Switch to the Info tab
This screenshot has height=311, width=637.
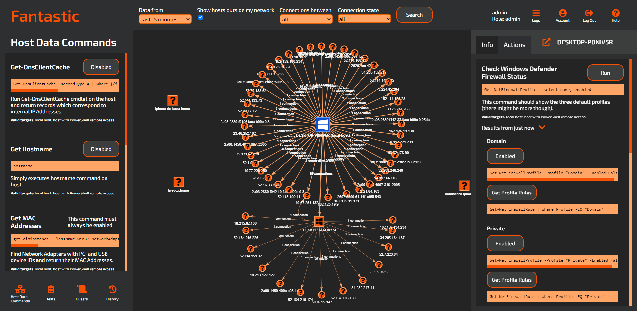click(x=487, y=45)
